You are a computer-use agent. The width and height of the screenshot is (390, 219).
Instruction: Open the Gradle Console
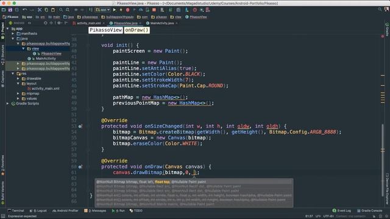pyautogui.click(x=369, y=211)
